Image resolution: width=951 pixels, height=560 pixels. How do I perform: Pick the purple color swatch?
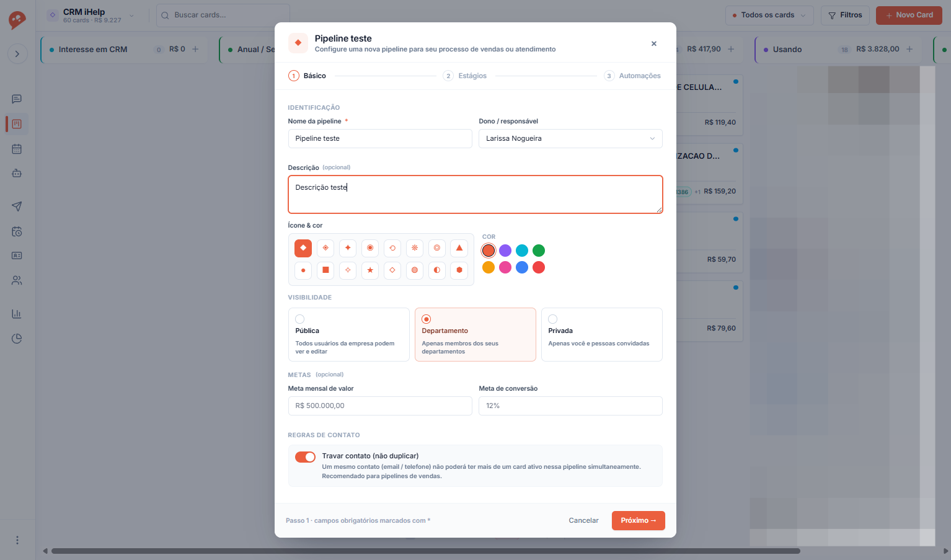click(x=505, y=251)
